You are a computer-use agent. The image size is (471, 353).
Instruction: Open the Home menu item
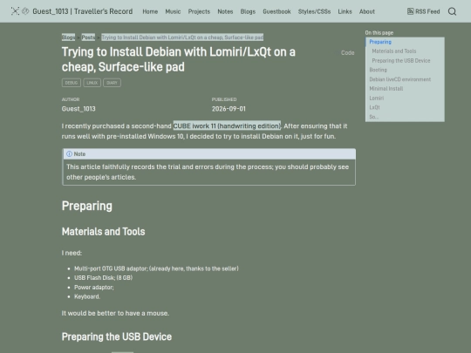[x=150, y=11]
